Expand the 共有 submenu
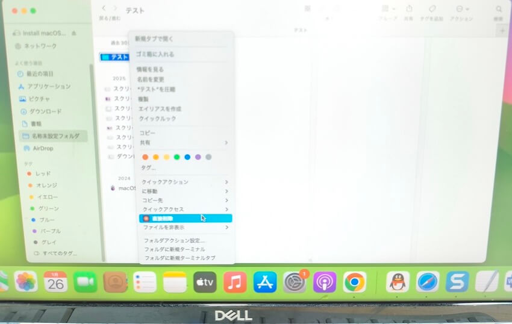512x324 pixels. click(183, 143)
